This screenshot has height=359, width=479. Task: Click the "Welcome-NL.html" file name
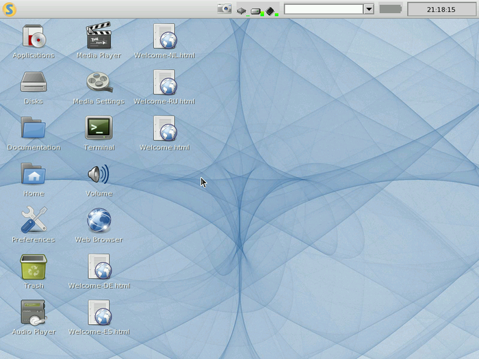tap(165, 55)
